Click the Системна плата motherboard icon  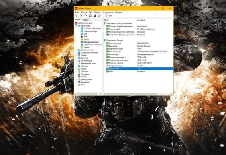pyautogui.click(x=79, y=50)
